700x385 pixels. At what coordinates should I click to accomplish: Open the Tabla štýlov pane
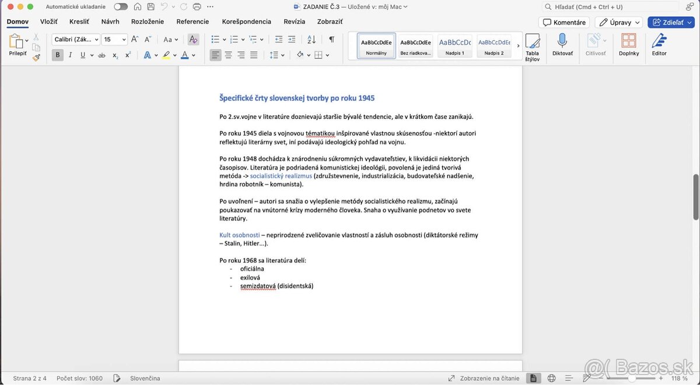532,45
